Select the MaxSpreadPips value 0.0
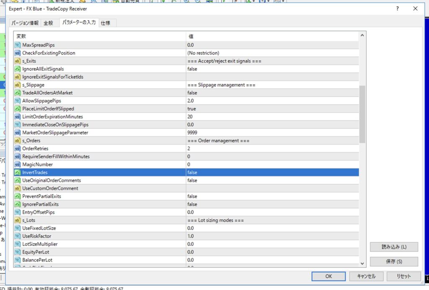Image resolution: width=429 pixels, height=290 pixels. [272, 45]
